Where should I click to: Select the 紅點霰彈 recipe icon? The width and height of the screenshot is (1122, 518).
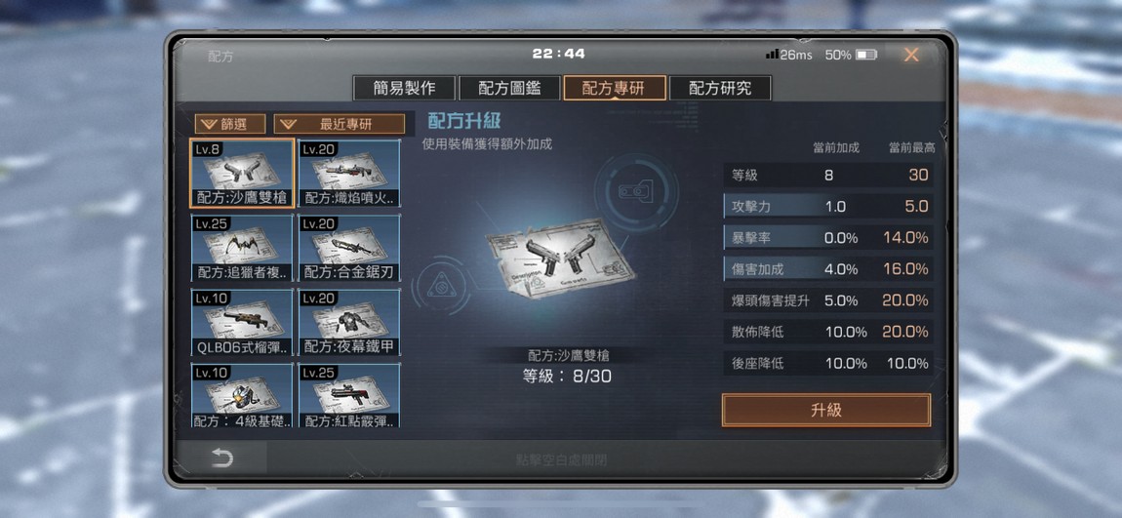tap(349, 396)
